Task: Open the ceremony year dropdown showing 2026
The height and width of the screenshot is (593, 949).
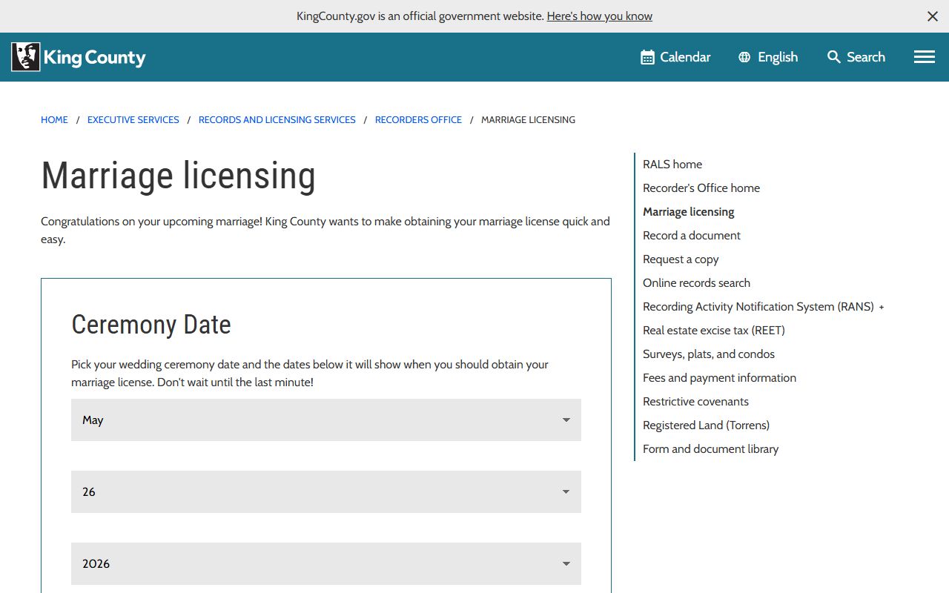Action: (x=326, y=563)
